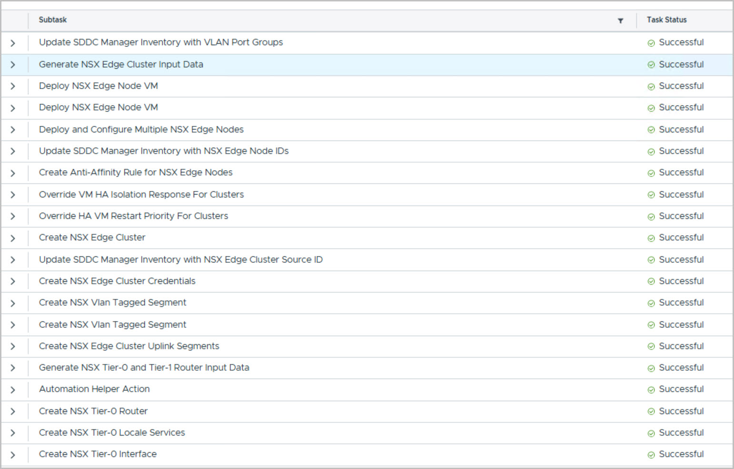
Task: Click the Task Status column header
Action: coord(666,20)
